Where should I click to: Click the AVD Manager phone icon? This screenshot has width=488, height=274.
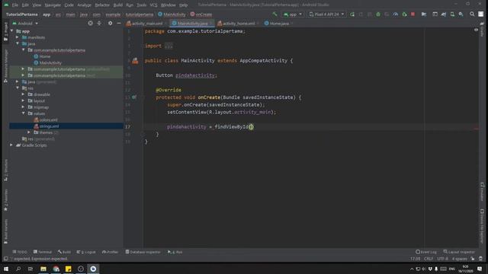pyautogui.click(x=452, y=14)
